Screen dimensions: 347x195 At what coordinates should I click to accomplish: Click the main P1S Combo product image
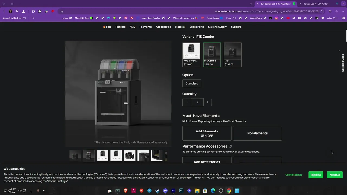point(118,94)
